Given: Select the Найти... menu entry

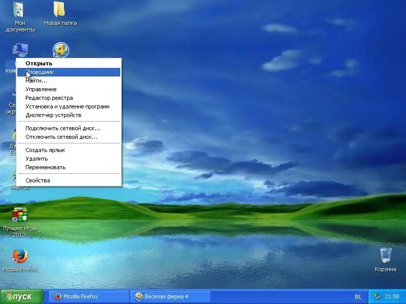Looking at the screenshot, I should click(69, 81).
